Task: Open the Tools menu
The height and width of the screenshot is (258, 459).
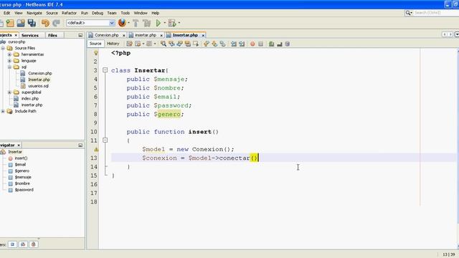Action: 126,13
